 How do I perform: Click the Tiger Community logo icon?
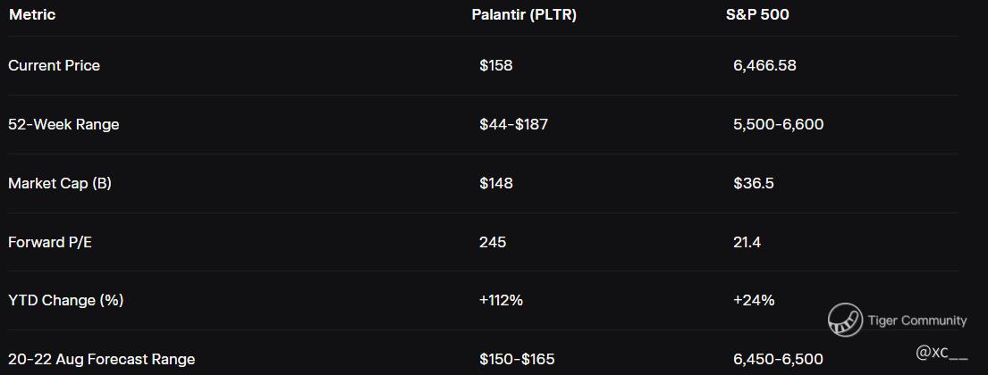845,320
